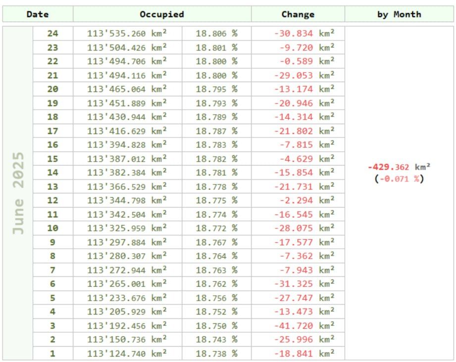This screenshot has height=362, width=456.
Task: Click date cell 2
Action: tap(53, 339)
